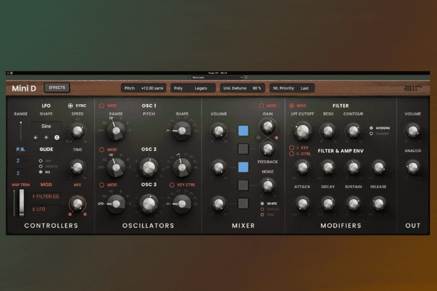Click the RESO knob
437x291 pixels.
(328, 130)
